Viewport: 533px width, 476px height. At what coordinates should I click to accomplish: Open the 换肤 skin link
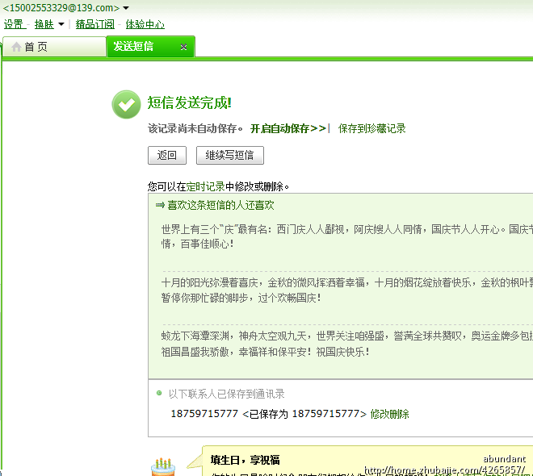[44, 24]
